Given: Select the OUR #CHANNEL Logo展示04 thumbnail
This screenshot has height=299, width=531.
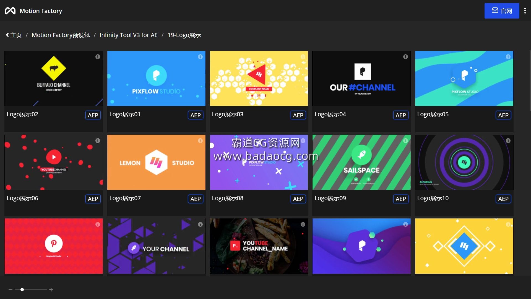Looking at the screenshot, I should point(361,78).
